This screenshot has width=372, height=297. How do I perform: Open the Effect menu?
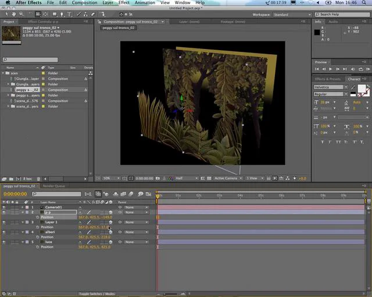[x=124, y=2]
